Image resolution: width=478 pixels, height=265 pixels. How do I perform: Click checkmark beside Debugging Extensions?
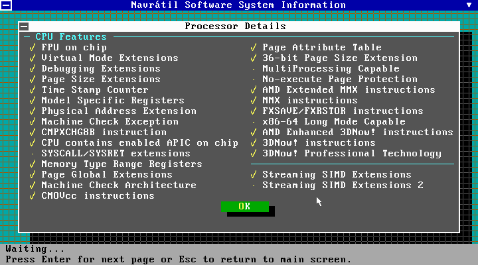tap(33, 69)
